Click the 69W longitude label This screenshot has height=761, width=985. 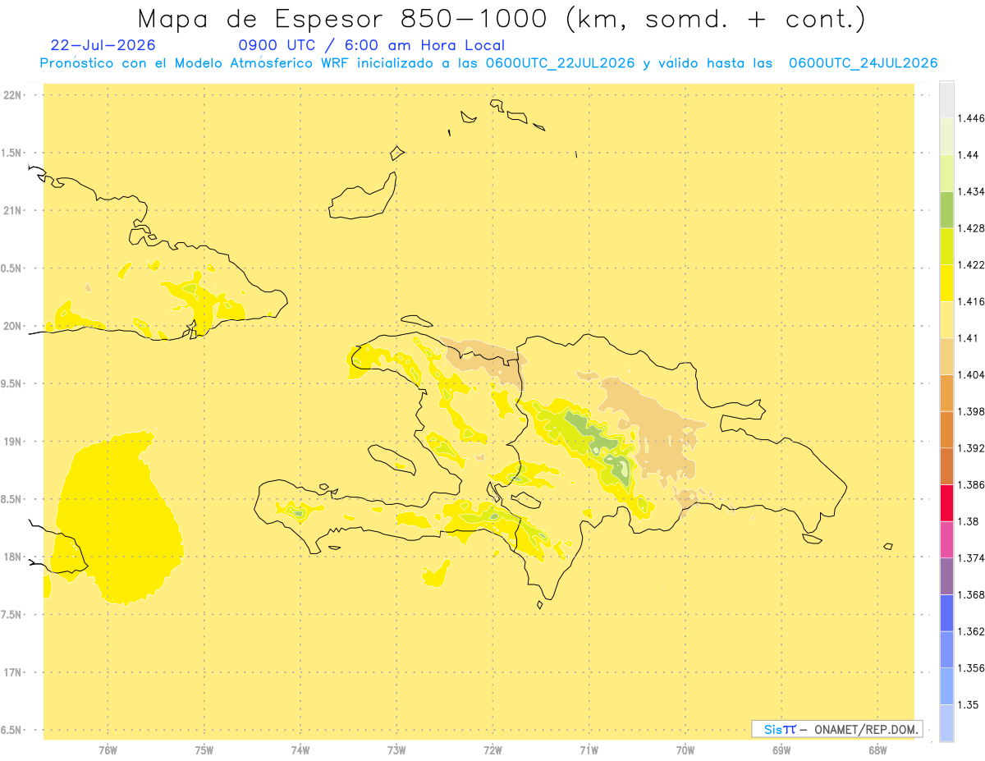(781, 750)
